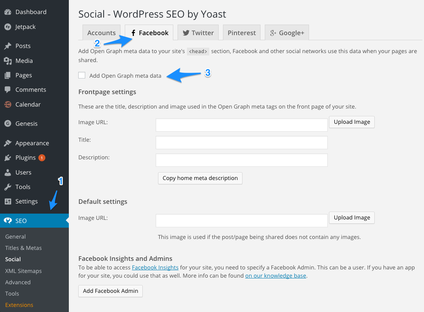Open the Facebook Insights link
Viewport: 424px width, 312px height.
pos(155,267)
